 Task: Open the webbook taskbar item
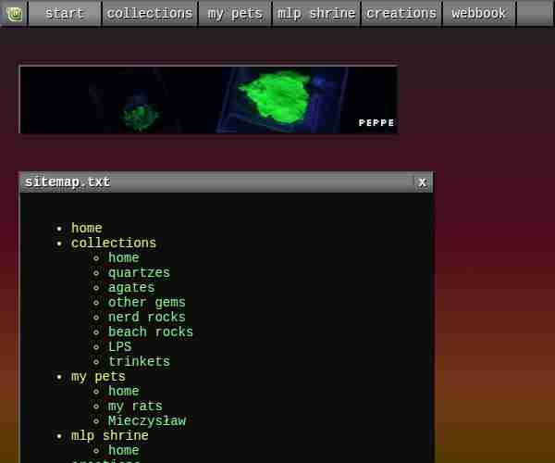tap(478, 14)
